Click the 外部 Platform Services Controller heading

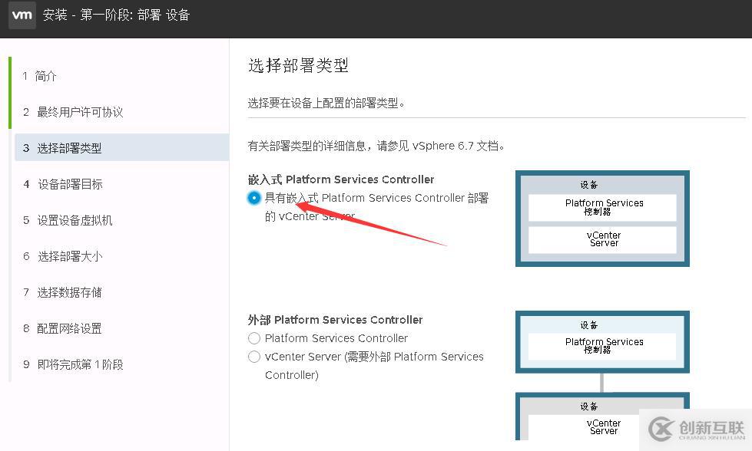coord(335,320)
